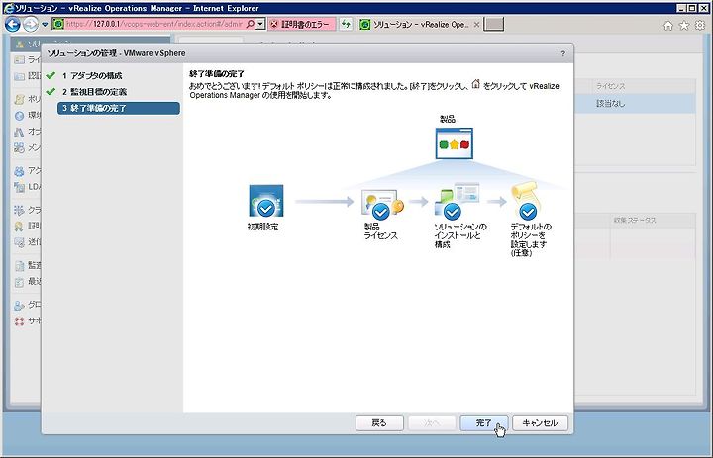Click the default policy scroll icon

526,201
